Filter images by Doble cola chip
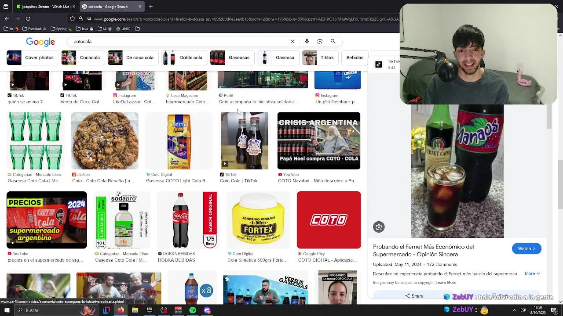Viewport: 563px width, 316px height. tap(183, 57)
